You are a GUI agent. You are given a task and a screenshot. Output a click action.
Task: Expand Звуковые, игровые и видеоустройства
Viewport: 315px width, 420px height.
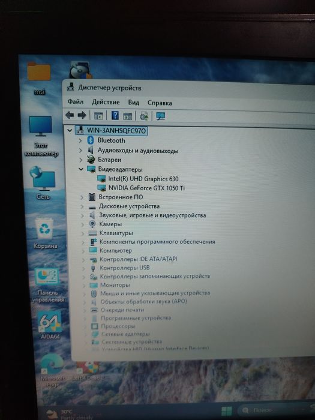(x=82, y=215)
